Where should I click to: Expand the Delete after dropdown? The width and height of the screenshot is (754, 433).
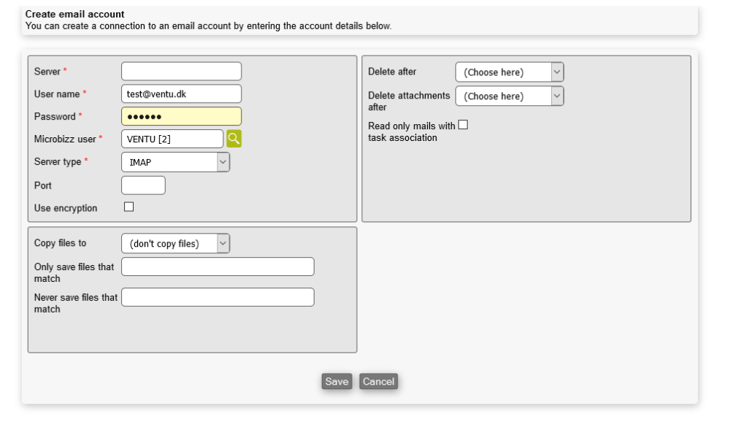pos(509,72)
